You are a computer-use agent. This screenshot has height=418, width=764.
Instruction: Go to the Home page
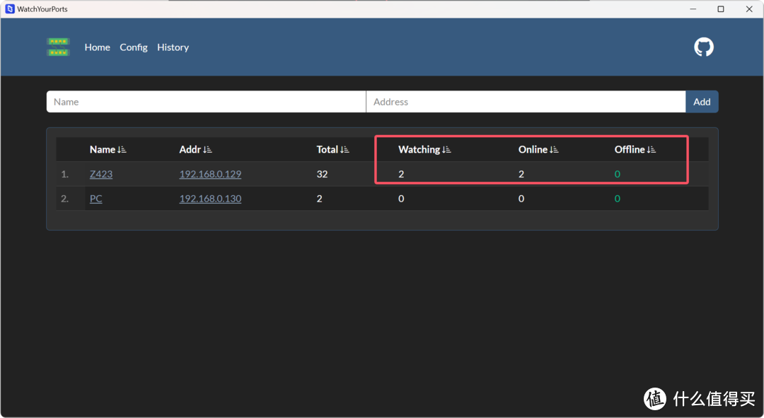(x=97, y=47)
